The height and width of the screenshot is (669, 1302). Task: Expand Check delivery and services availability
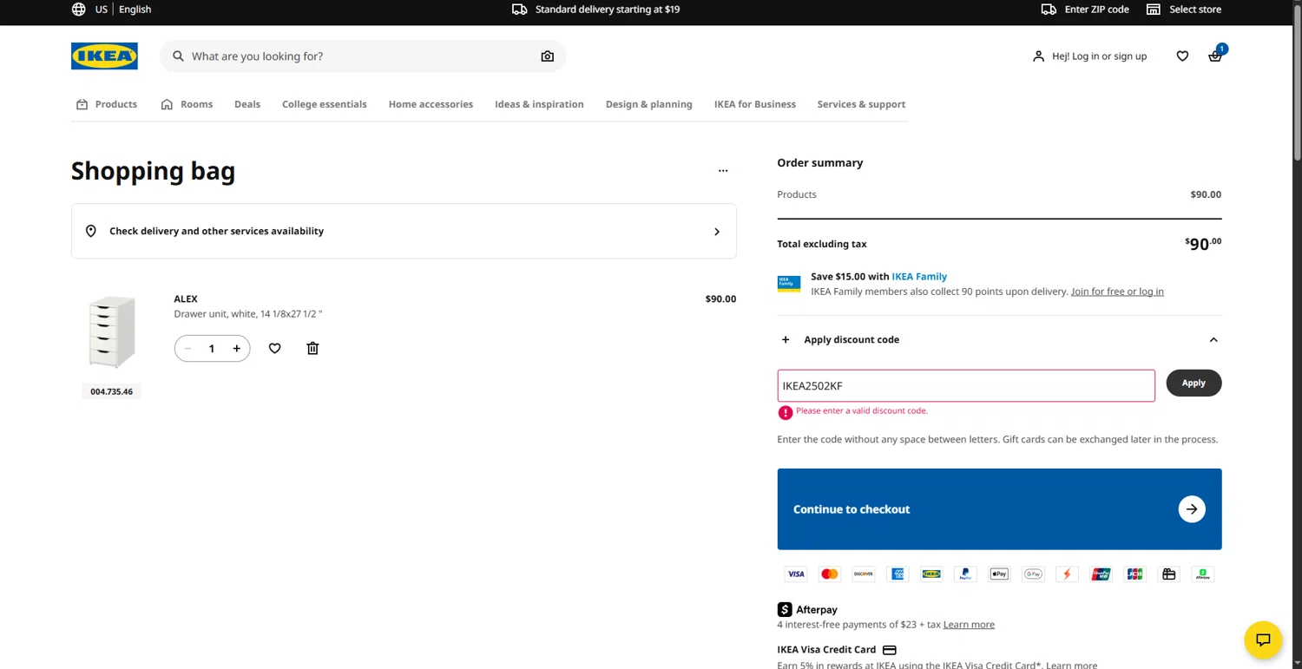point(404,231)
